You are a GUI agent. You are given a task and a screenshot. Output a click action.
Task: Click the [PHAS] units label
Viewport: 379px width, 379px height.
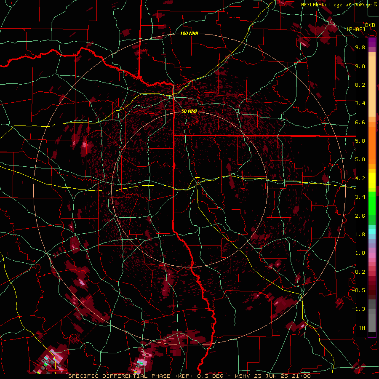coord(356,29)
